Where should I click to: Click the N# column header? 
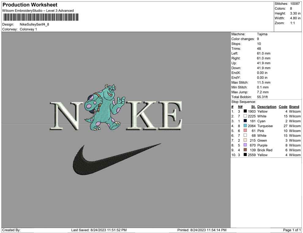click(240, 107)
